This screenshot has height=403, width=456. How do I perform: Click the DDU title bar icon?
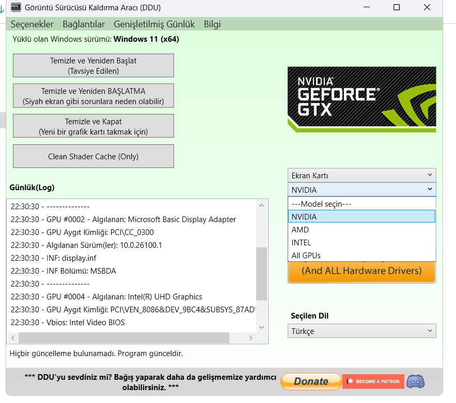(x=15, y=7)
